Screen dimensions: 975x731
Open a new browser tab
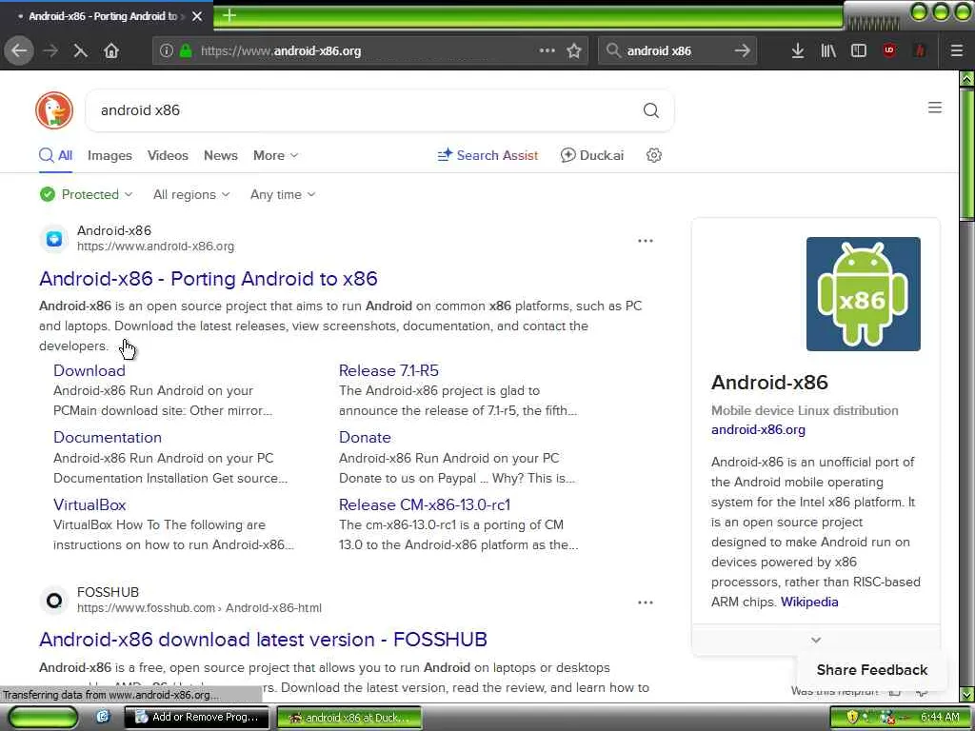tap(229, 15)
